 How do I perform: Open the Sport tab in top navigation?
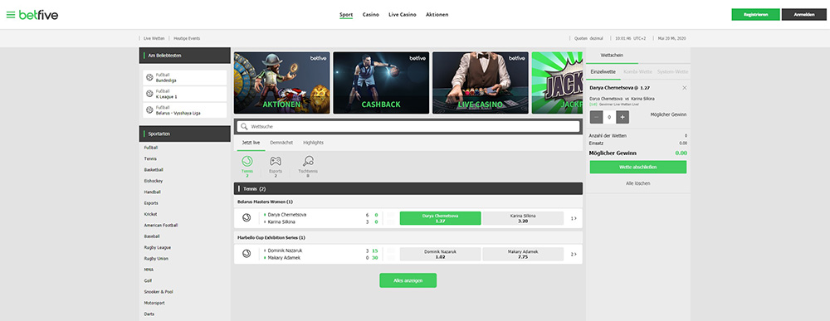(x=346, y=15)
